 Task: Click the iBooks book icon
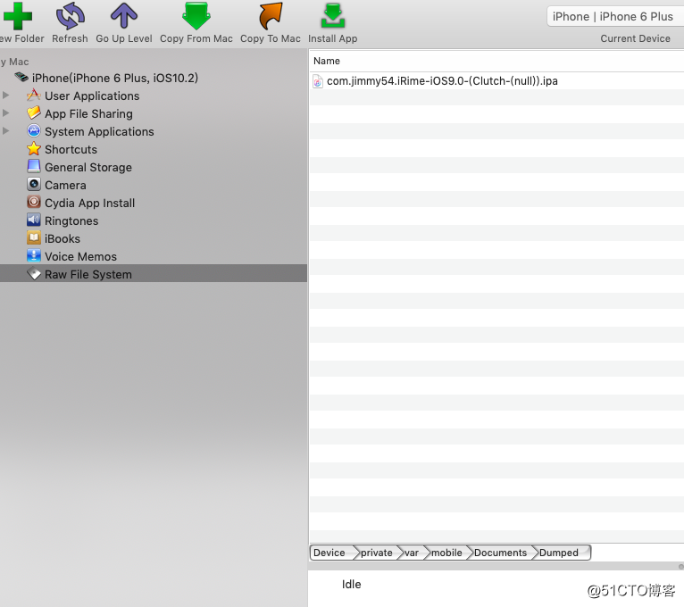tap(34, 238)
